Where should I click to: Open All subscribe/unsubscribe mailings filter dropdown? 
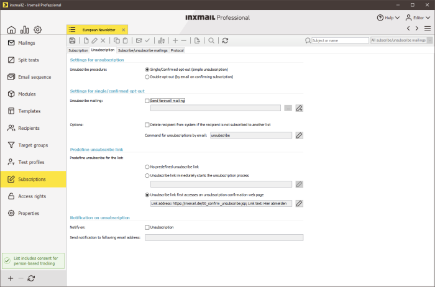(401, 40)
